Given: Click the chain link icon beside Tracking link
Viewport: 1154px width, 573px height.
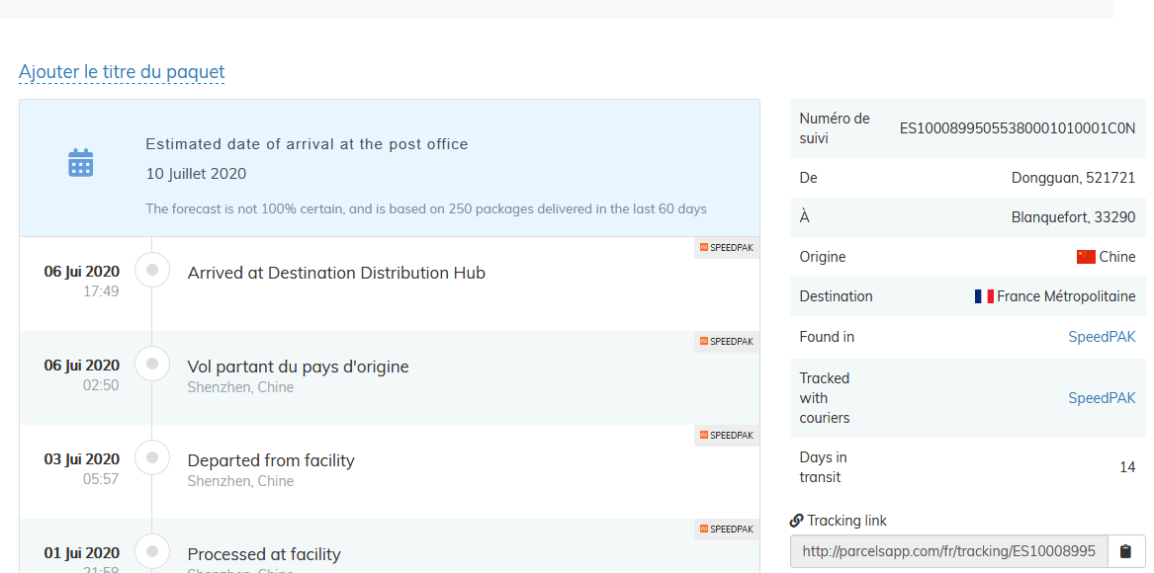Looking at the screenshot, I should pos(796,521).
